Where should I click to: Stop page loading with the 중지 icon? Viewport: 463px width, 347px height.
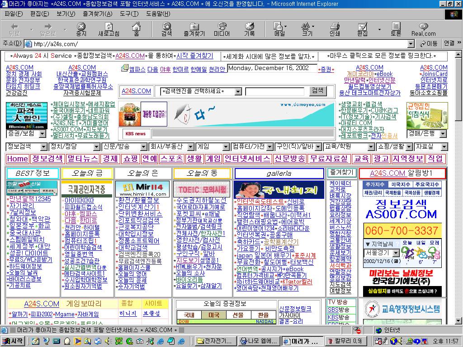coord(81,29)
